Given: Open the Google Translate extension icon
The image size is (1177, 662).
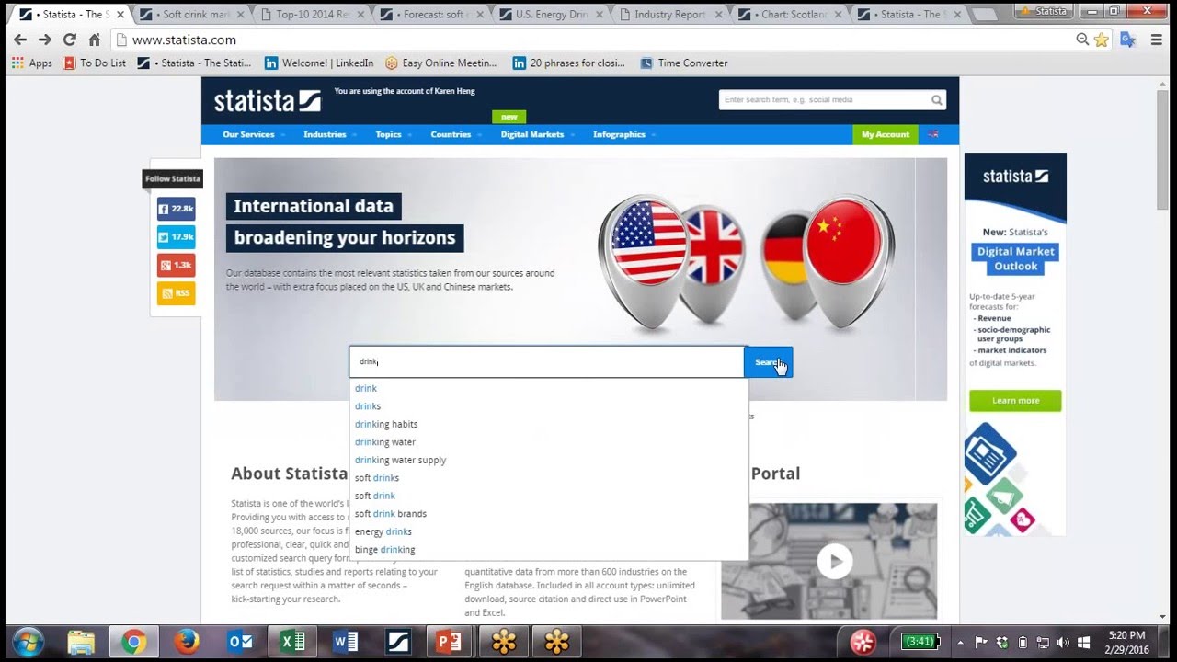Looking at the screenshot, I should point(1127,40).
